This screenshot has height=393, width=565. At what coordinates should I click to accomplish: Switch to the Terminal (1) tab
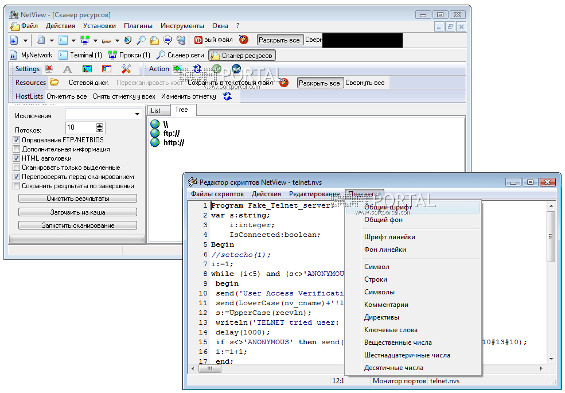[x=80, y=55]
